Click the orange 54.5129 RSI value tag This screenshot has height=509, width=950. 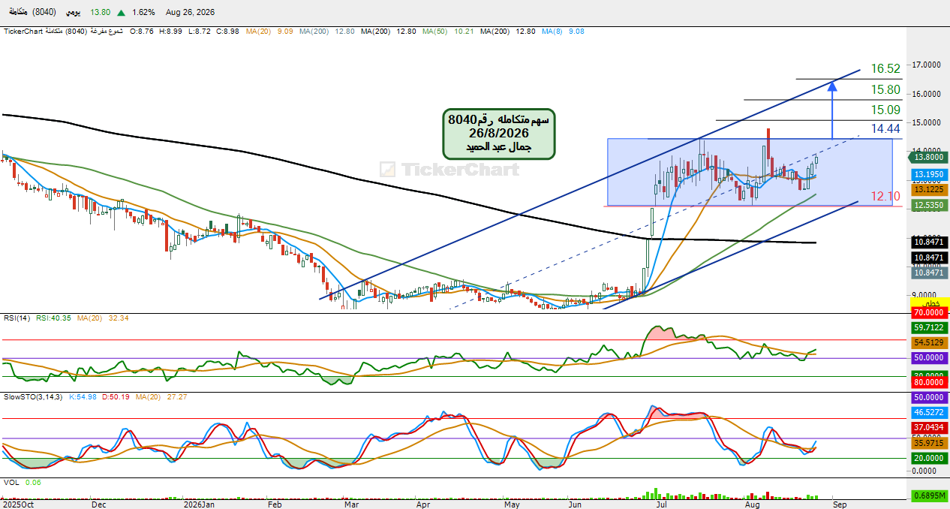(928, 342)
